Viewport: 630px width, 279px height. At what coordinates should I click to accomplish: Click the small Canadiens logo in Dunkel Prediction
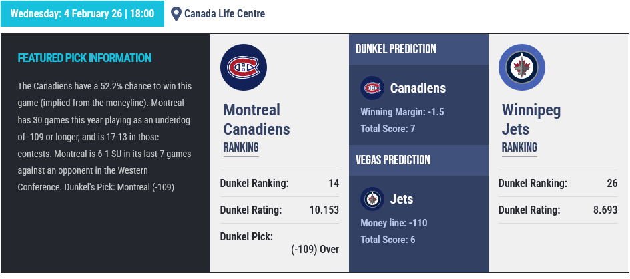[x=372, y=88]
